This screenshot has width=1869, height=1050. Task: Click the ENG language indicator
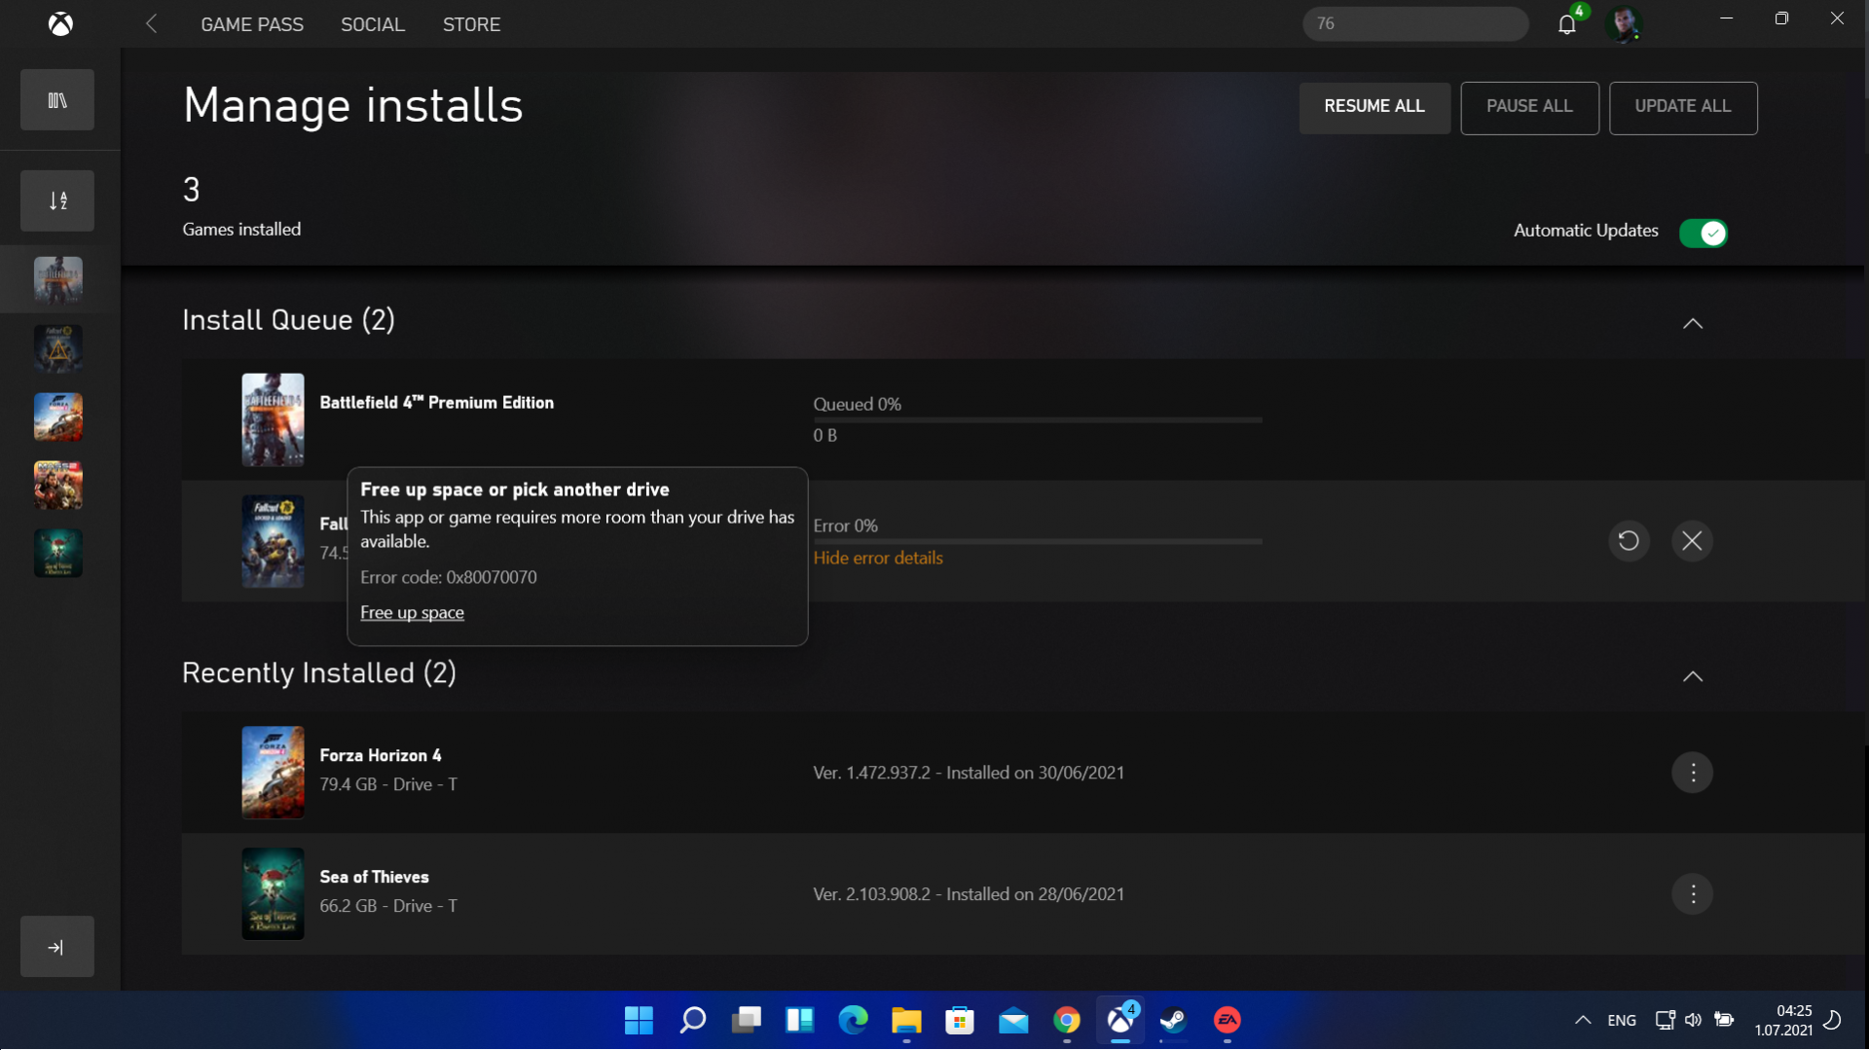pyautogui.click(x=1622, y=1020)
